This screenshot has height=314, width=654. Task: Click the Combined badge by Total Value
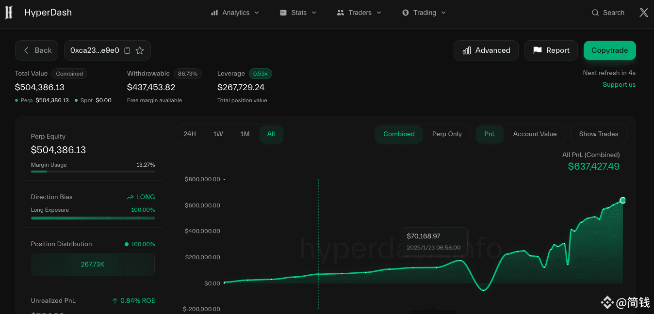click(x=69, y=74)
